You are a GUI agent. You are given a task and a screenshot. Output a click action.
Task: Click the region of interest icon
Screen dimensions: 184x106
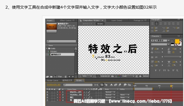point(137,76)
